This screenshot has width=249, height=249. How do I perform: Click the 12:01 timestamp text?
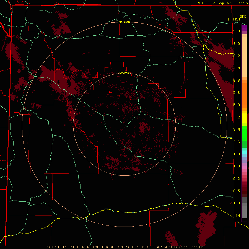pos(198,247)
